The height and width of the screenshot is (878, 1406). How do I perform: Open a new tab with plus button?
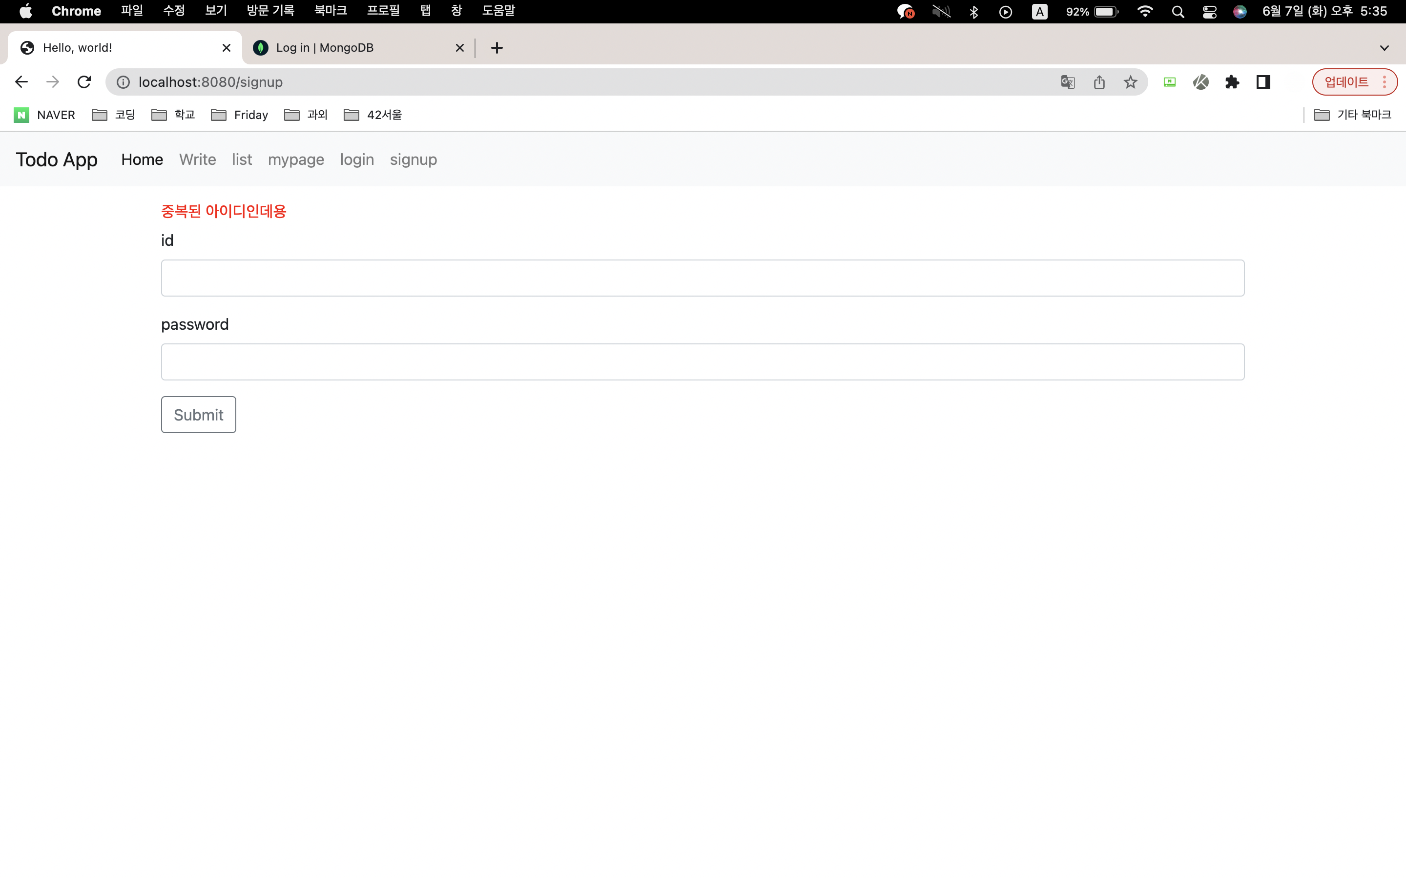point(497,48)
